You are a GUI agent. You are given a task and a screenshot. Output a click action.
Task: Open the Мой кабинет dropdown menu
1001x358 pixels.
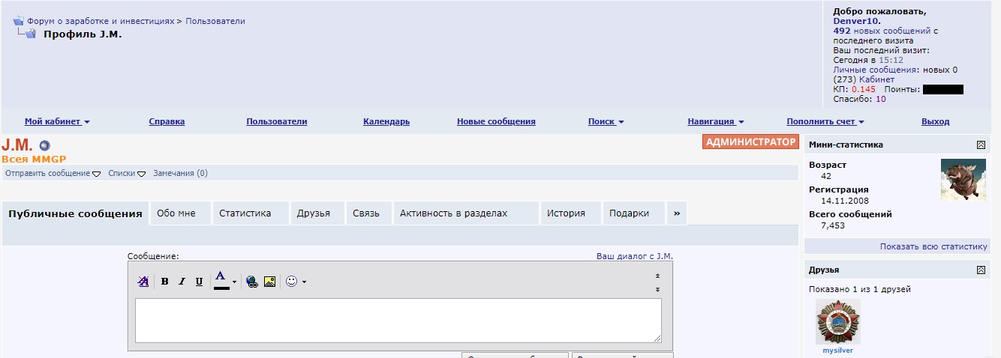(x=57, y=121)
